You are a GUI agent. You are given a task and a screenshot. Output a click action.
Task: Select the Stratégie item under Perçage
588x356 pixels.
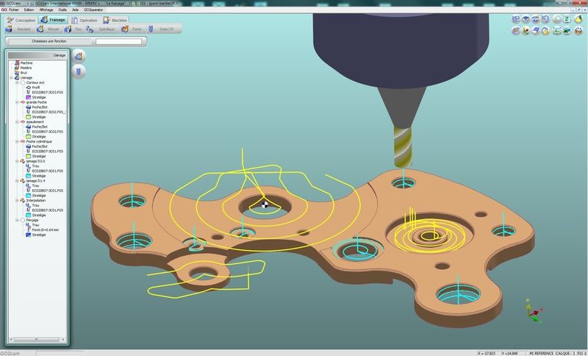(35, 235)
